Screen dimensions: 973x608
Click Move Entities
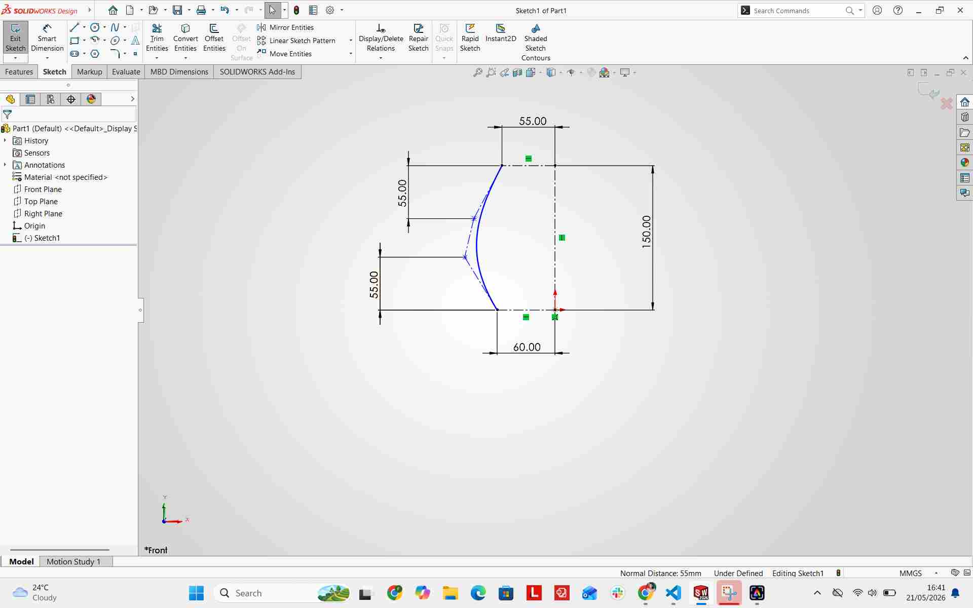285,54
